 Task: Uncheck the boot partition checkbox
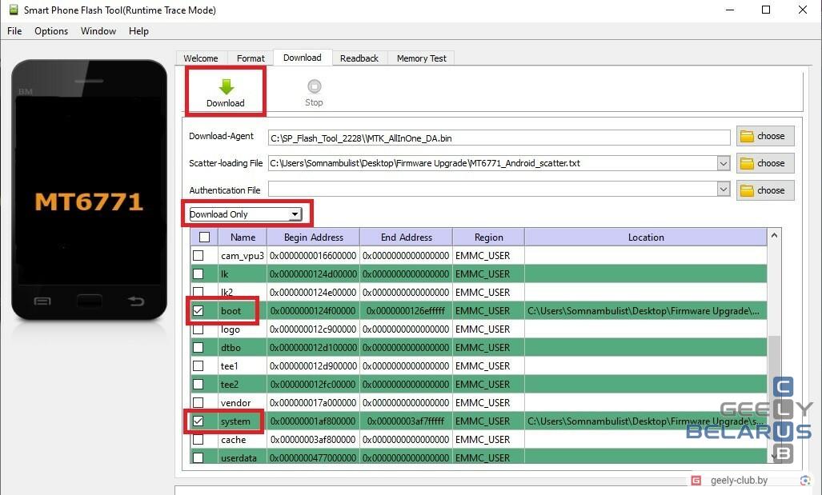pos(198,310)
